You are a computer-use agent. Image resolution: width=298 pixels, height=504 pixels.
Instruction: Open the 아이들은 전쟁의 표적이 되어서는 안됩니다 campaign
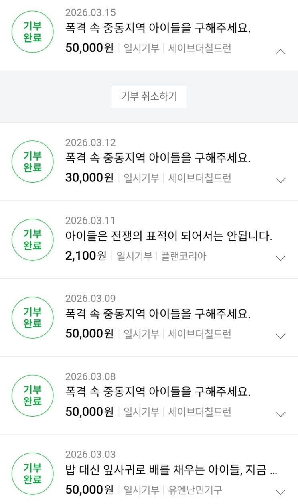(168, 236)
